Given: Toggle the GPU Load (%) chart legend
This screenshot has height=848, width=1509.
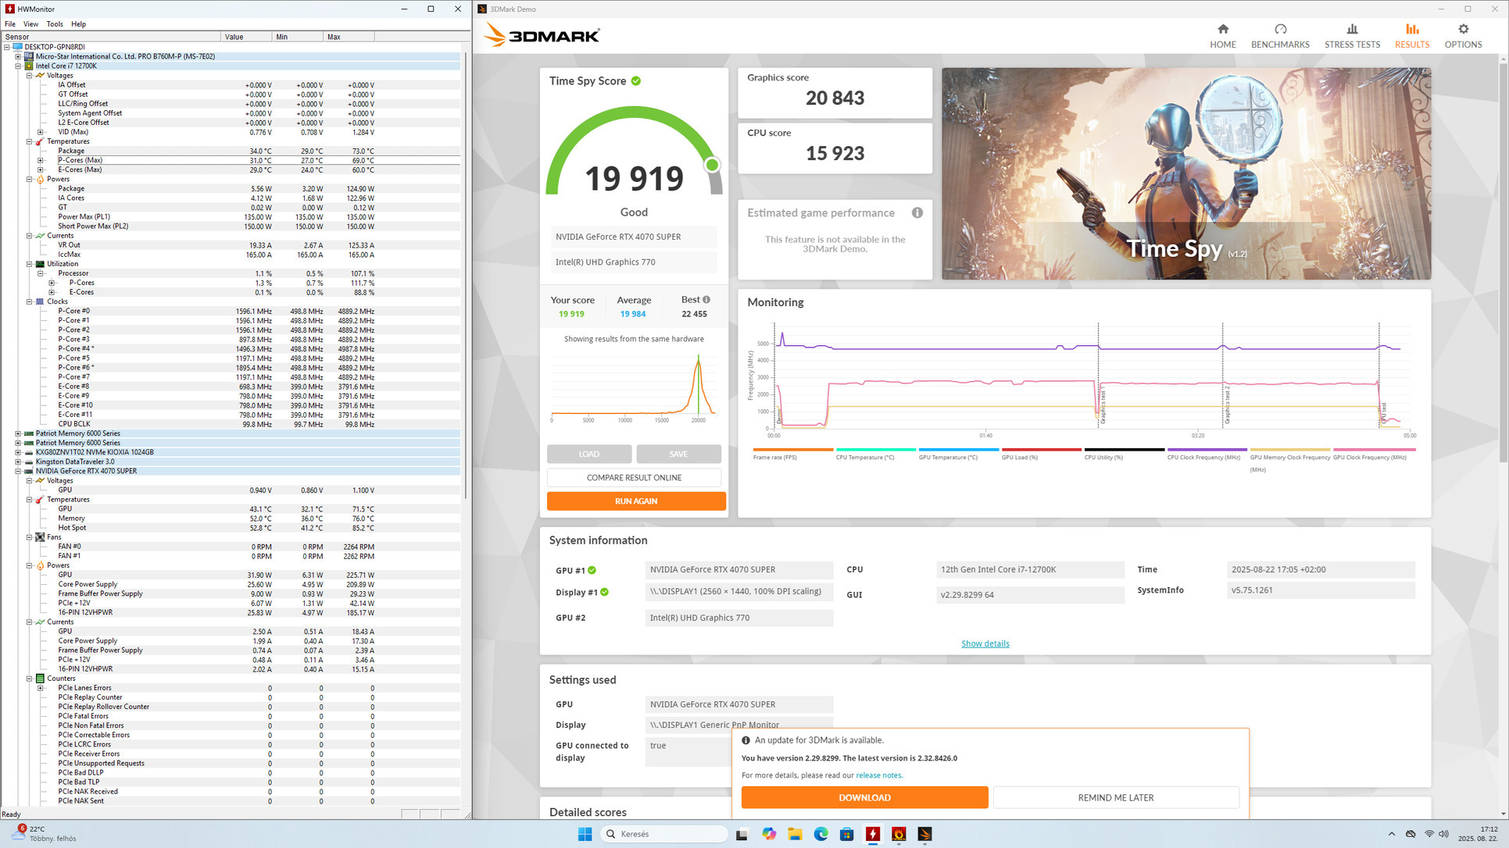Looking at the screenshot, I should pyautogui.click(x=1041, y=450).
